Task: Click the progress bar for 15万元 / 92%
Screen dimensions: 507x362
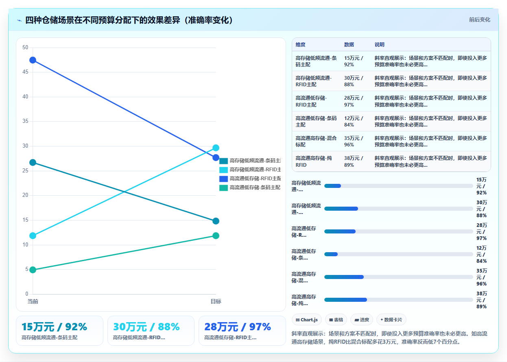Action: click(x=398, y=186)
